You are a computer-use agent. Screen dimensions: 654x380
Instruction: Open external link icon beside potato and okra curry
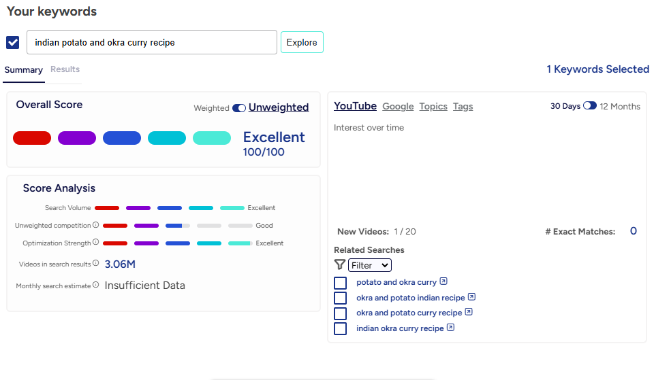click(443, 281)
